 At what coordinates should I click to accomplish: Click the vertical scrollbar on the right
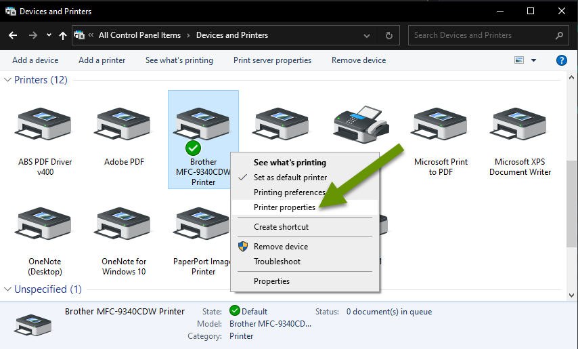point(572,203)
